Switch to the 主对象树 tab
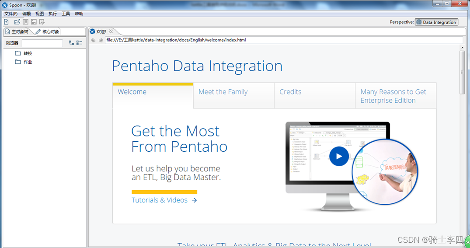Image resolution: width=470 pixels, height=248 pixels. [x=17, y=31]
